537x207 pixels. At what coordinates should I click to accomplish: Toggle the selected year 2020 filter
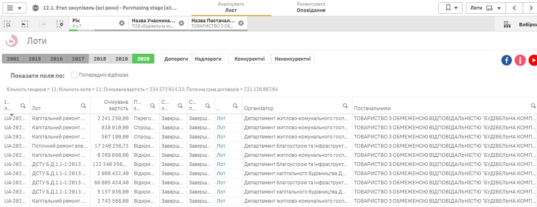pyautogui.click(x=143, y=59)
